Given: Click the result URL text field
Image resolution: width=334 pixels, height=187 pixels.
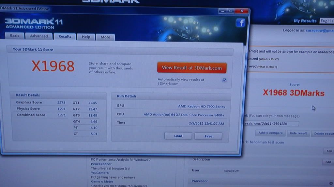Looking at the screenshot, I should [x=271, y=124].
